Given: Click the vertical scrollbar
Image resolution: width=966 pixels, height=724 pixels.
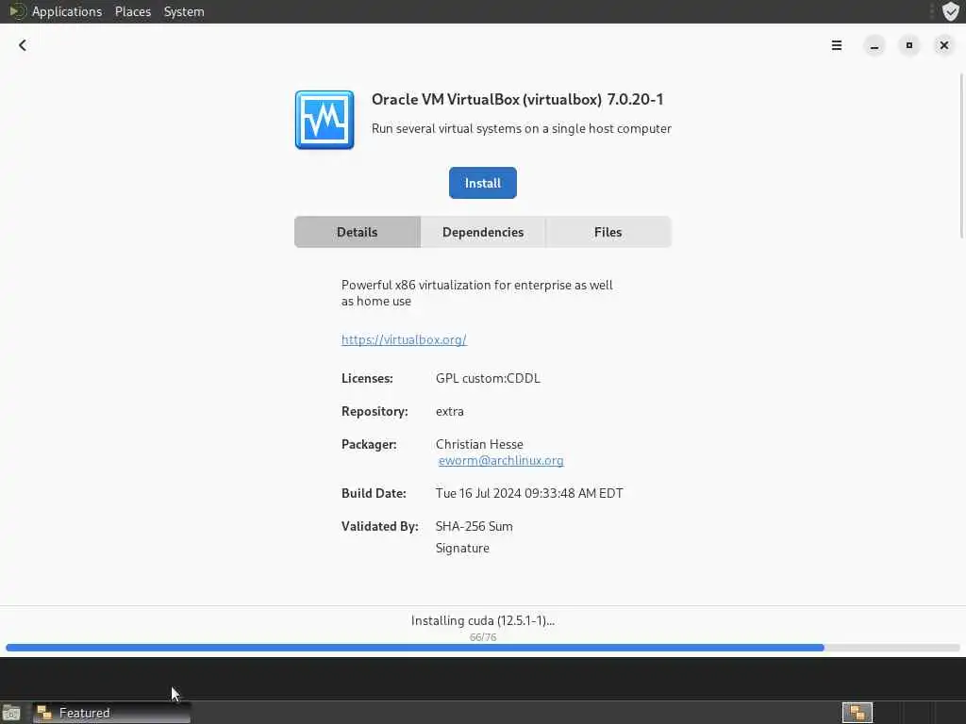Looking at the screenshot, I should click(x=961, y=156).
